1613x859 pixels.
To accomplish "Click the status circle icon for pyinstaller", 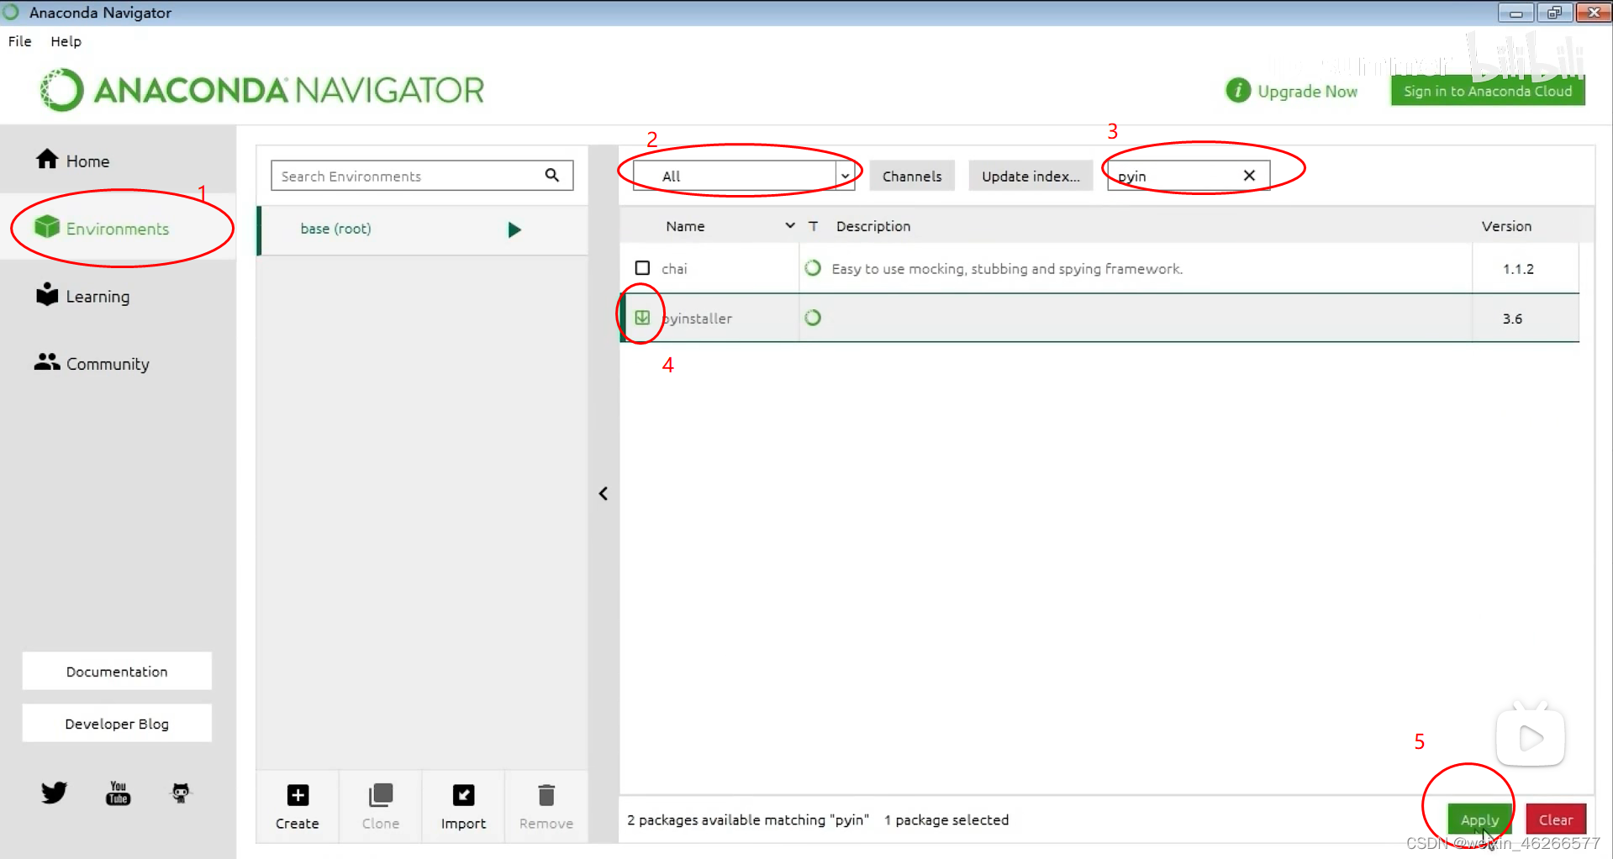I will pyautogui.click(x=813, y=318).
